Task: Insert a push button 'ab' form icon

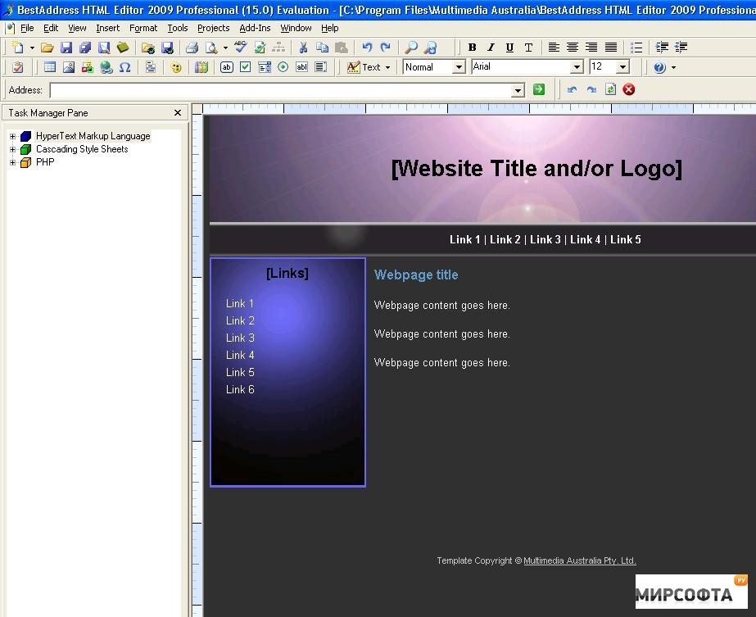Action: [227, 67]
